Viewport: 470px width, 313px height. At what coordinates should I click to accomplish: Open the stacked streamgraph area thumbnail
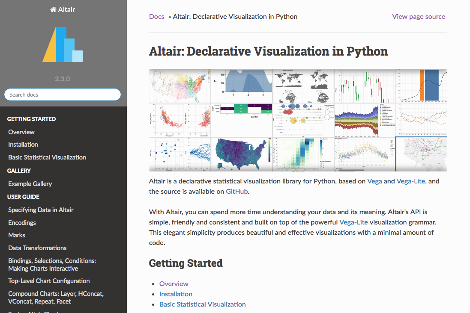click(x=365, y=120)
